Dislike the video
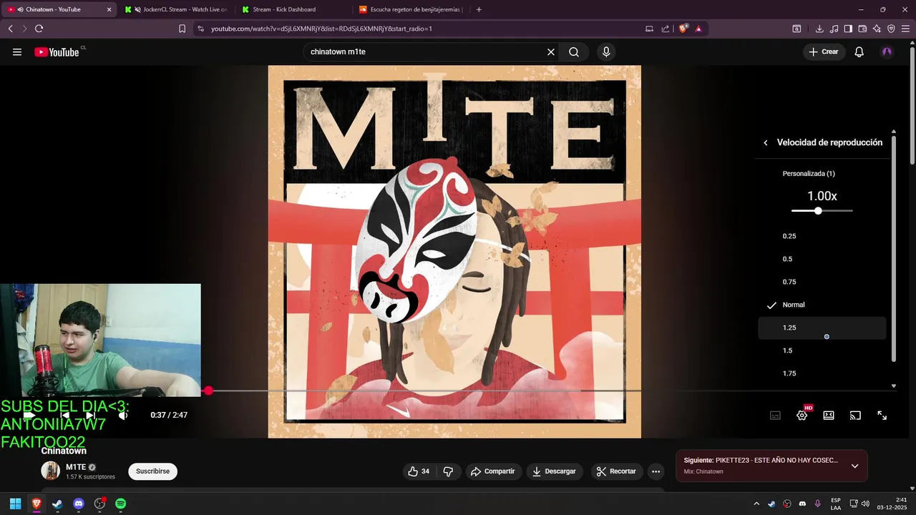 click(x=449, y=471)
